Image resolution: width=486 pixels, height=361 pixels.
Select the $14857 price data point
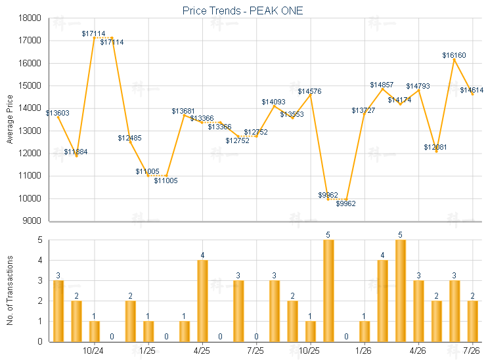pos(382,89)
